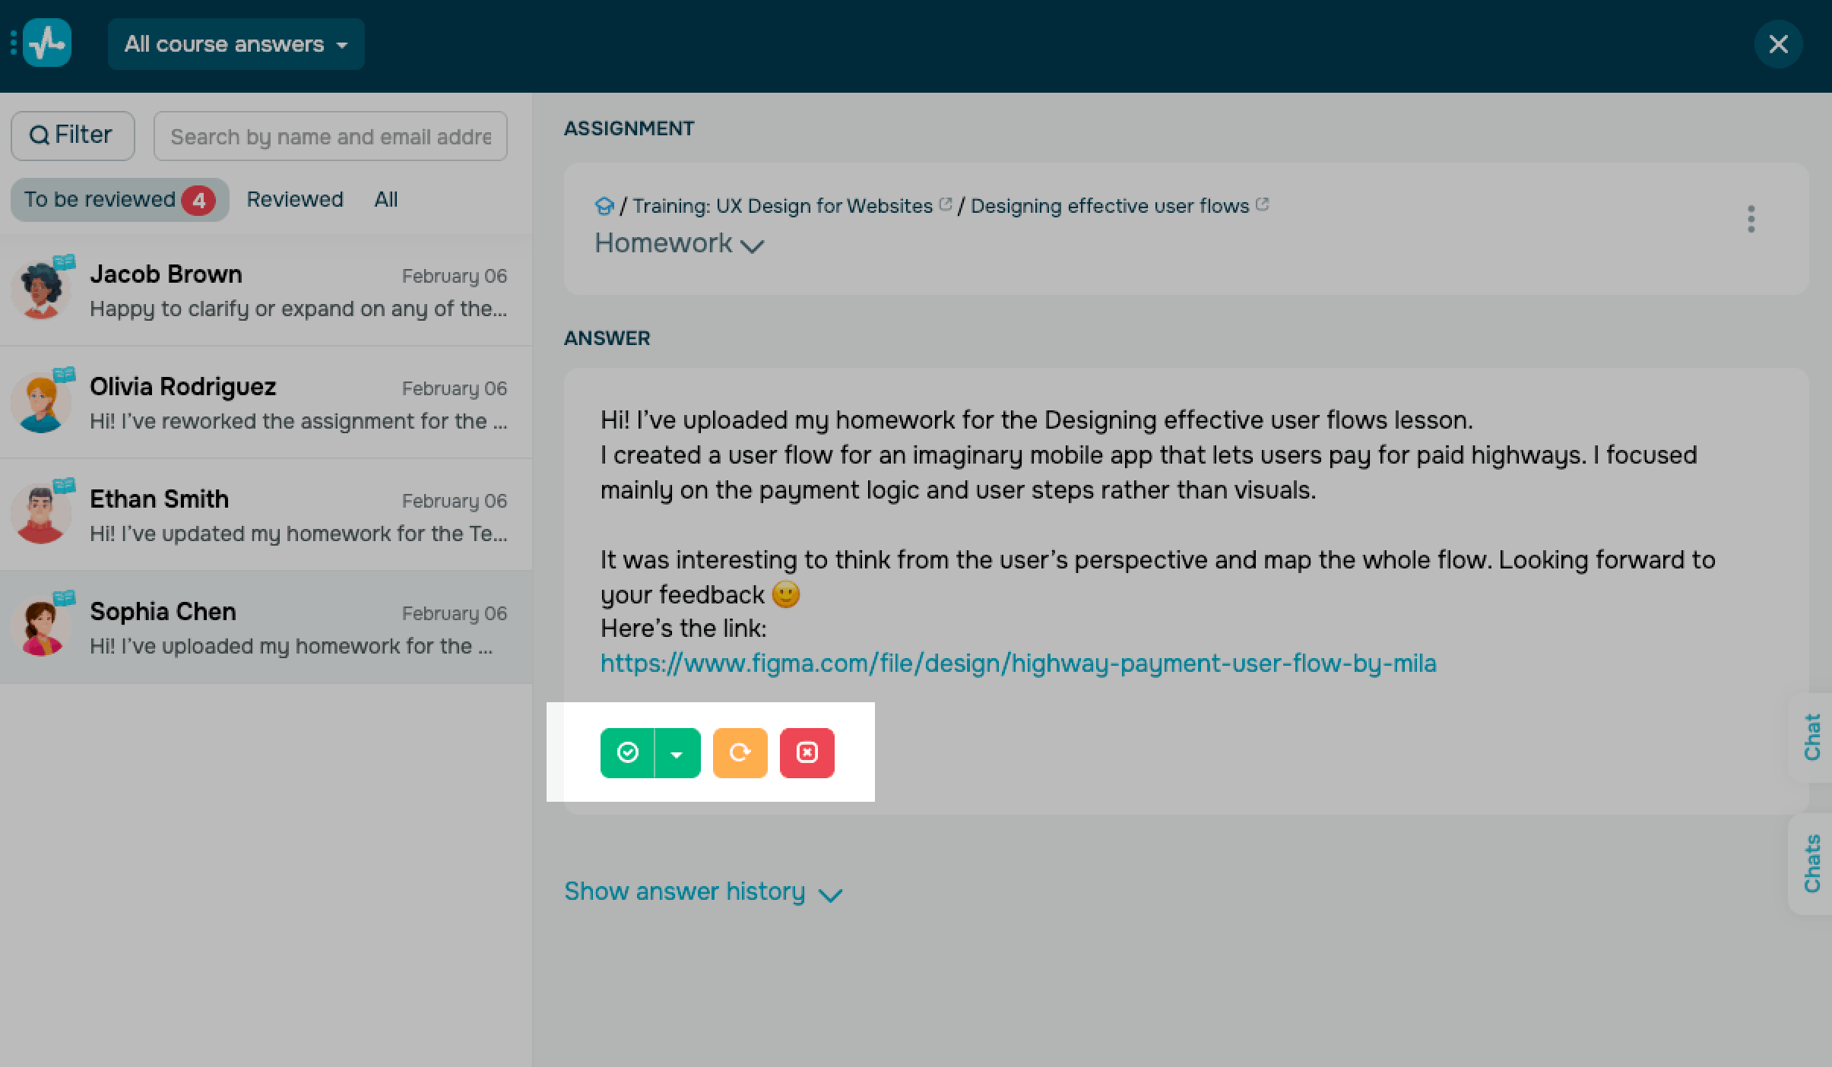Screen dimensions: 1832x1067
Task: Open the Chat side panel tab
Action: tap(1813, 736)
